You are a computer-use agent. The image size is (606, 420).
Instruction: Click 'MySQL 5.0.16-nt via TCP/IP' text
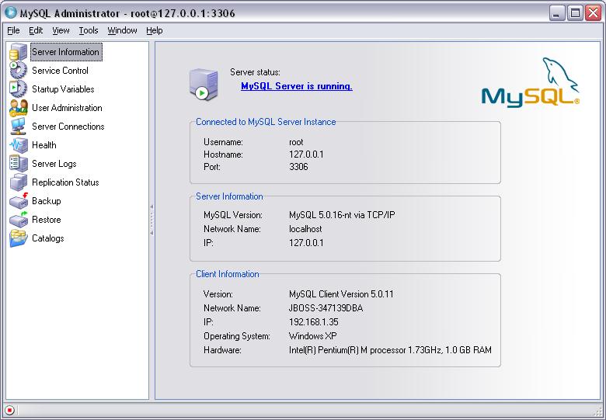[x=342, y=215]
